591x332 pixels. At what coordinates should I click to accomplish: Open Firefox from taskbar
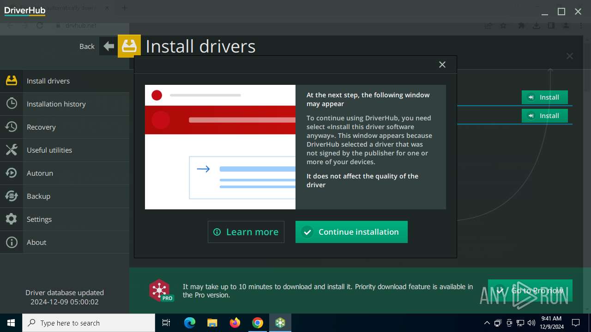point(235,323)
